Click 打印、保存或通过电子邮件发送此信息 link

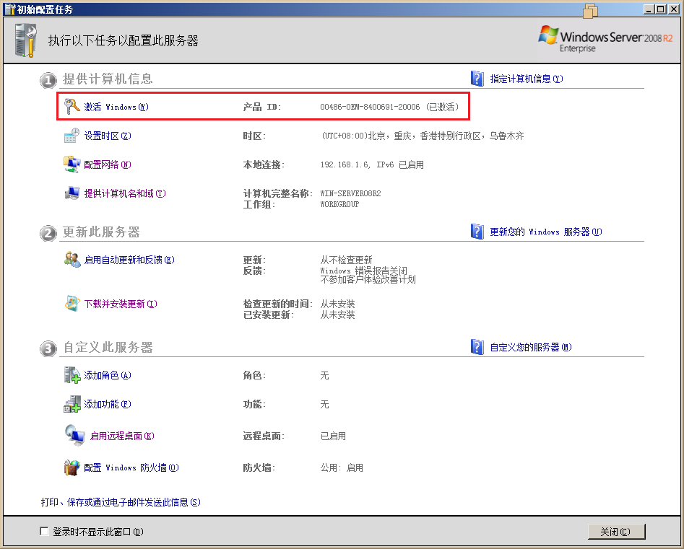121,502
